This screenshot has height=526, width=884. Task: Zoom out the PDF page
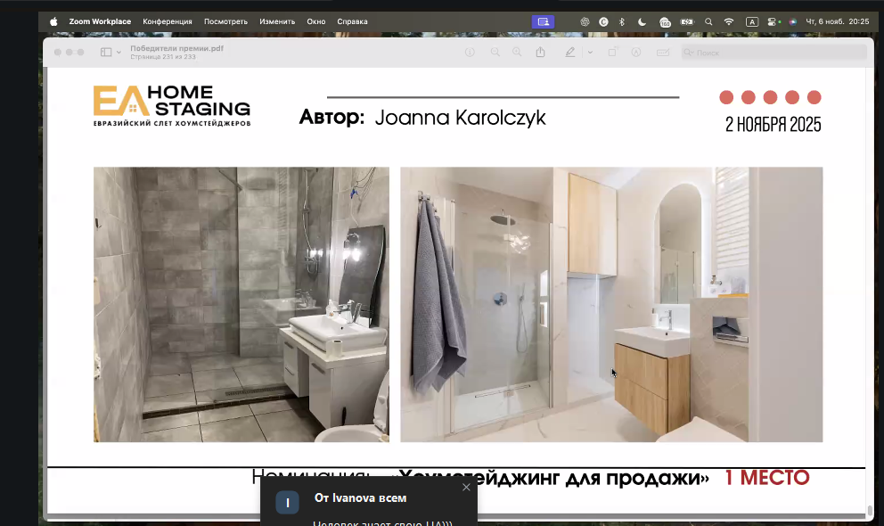coord(495,52)
